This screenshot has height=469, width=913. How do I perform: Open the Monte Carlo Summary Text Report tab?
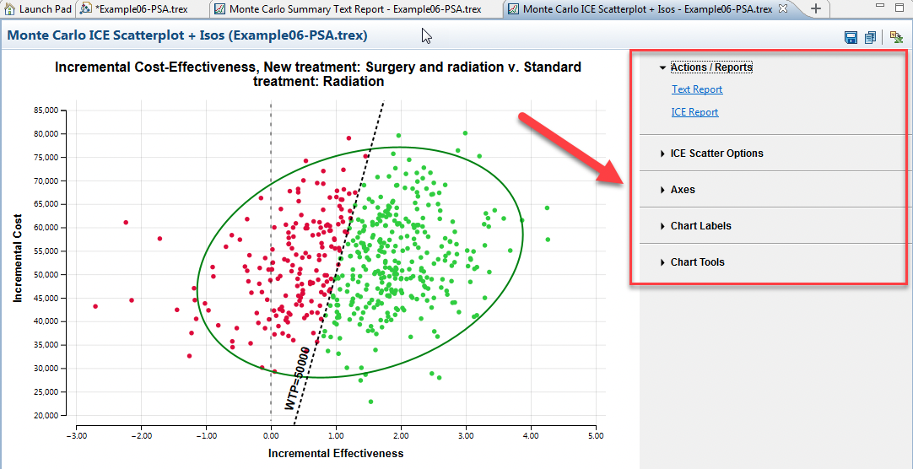354,9
